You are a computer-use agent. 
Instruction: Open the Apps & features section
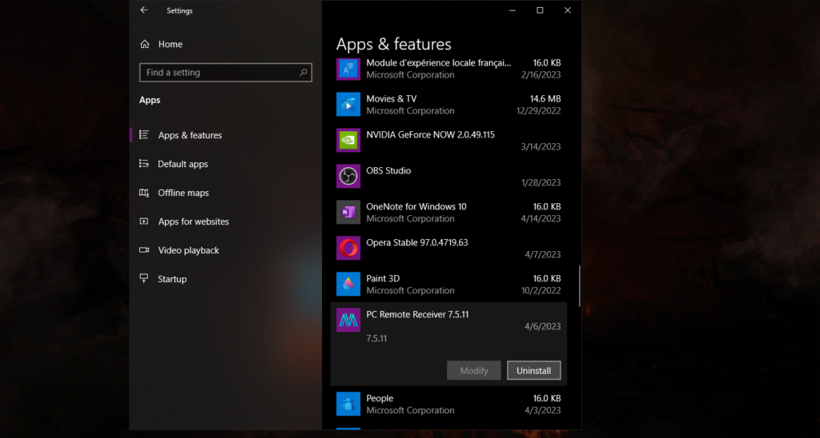pyautogui.click(x=190, y=135)
